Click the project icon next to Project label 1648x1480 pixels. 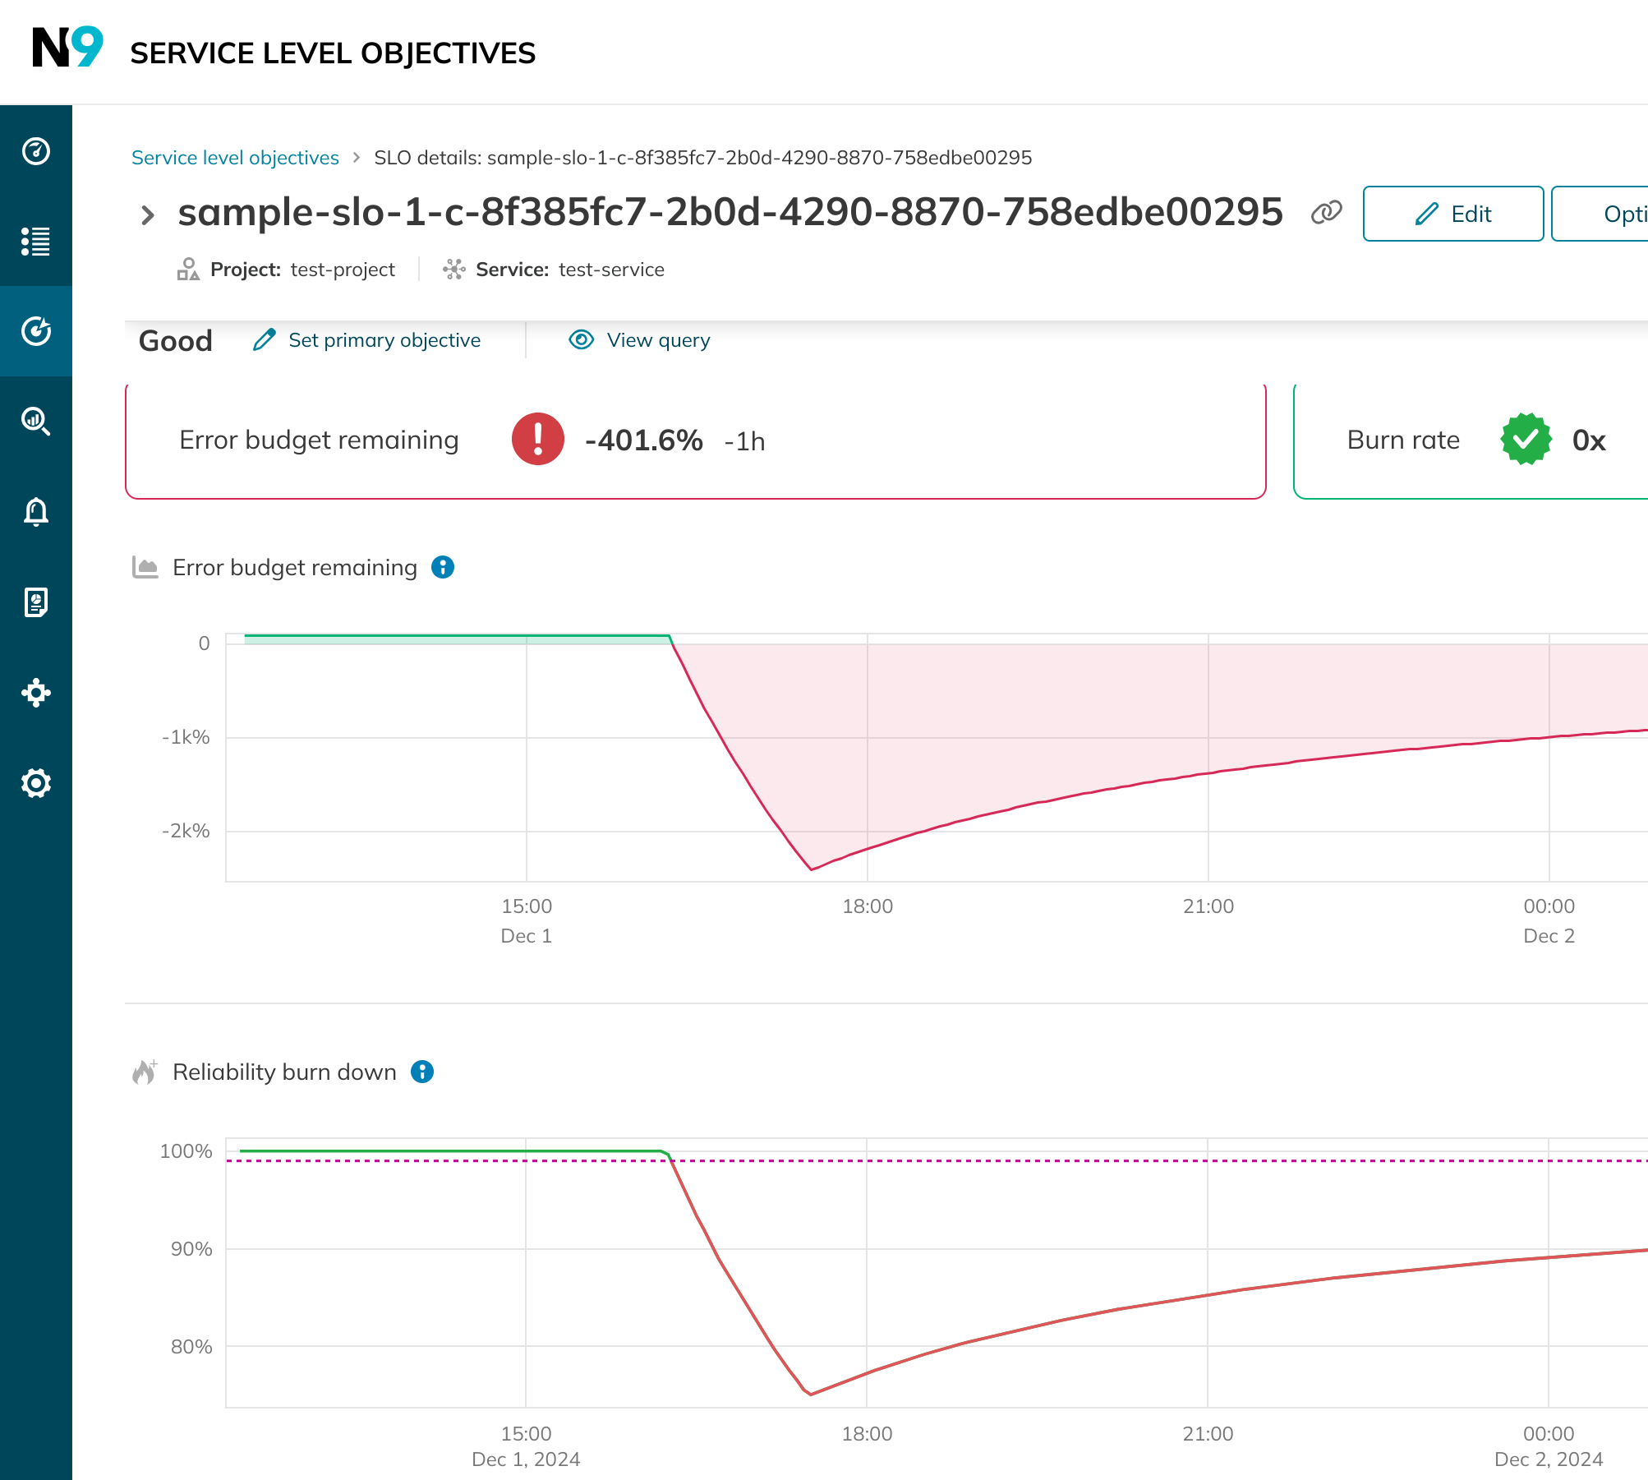pyautogui.click(x=188, y=270)
